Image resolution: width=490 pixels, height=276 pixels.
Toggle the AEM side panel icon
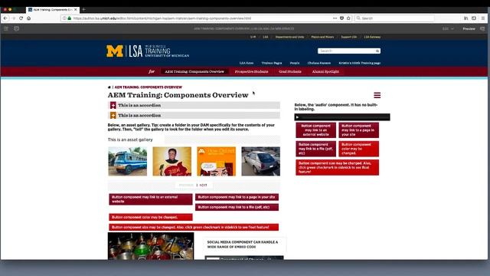coord(6,28)
